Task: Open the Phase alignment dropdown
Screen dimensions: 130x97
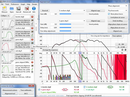Action: 118,6
